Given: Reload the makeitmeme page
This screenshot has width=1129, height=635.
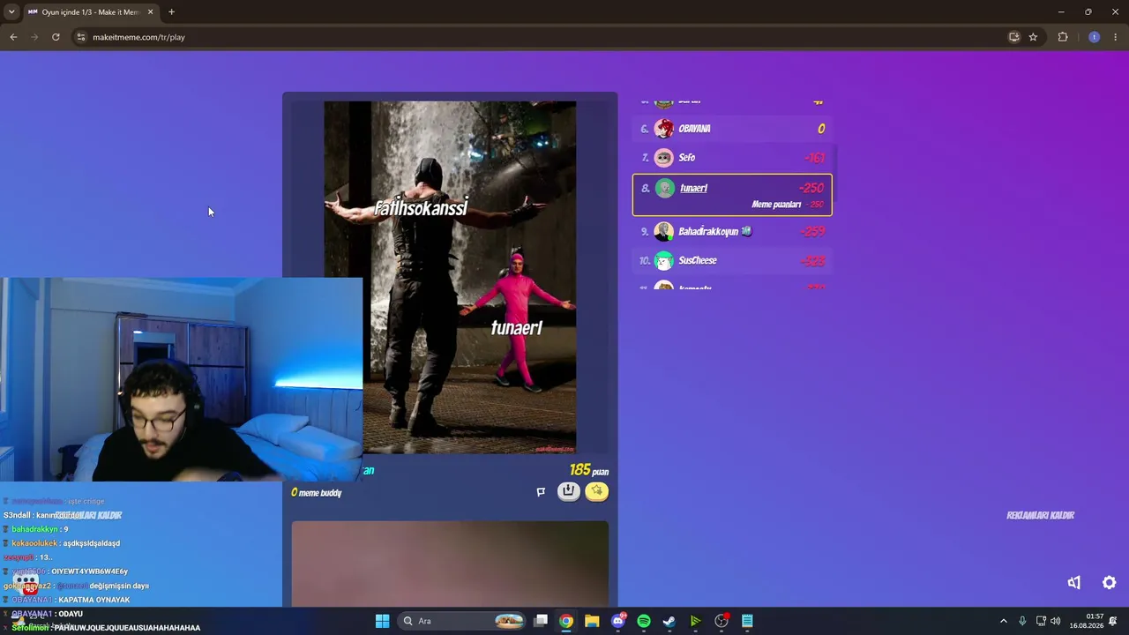Looking at the screenshot, I should pyautogui.click(x=56, y=37).
